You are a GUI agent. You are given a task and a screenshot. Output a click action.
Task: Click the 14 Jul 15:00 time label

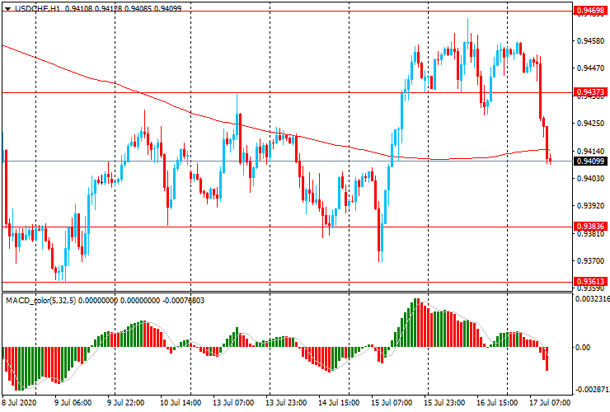(340, 403)
